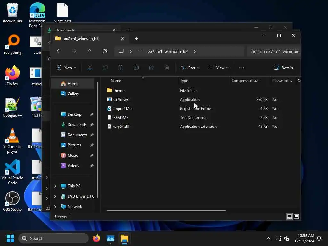
Task: Select the README text document
Action: pyautogui.click(x=117, y=117)
